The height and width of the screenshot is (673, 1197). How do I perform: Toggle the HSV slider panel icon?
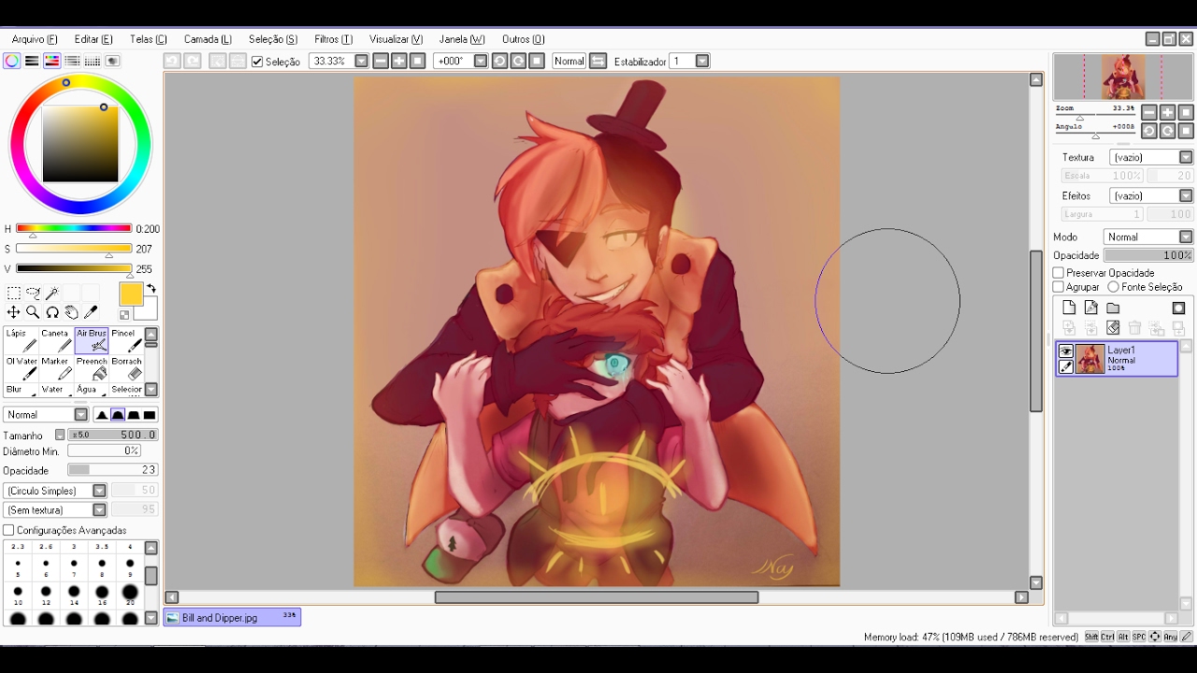coord(52,61)
